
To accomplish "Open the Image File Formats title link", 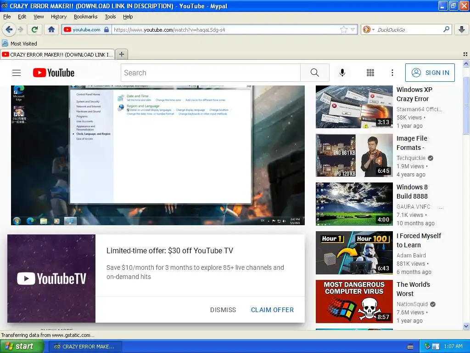I will coord(412,143).
